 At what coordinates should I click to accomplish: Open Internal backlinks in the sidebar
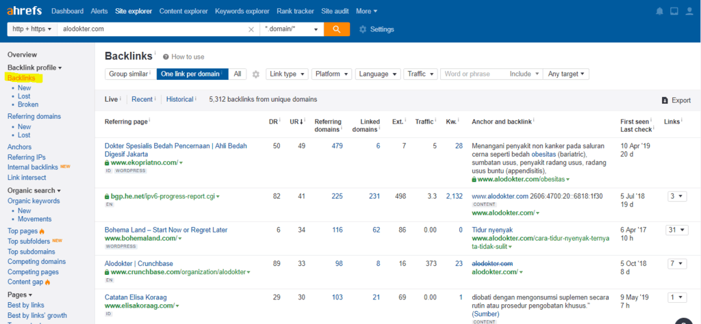33,167
